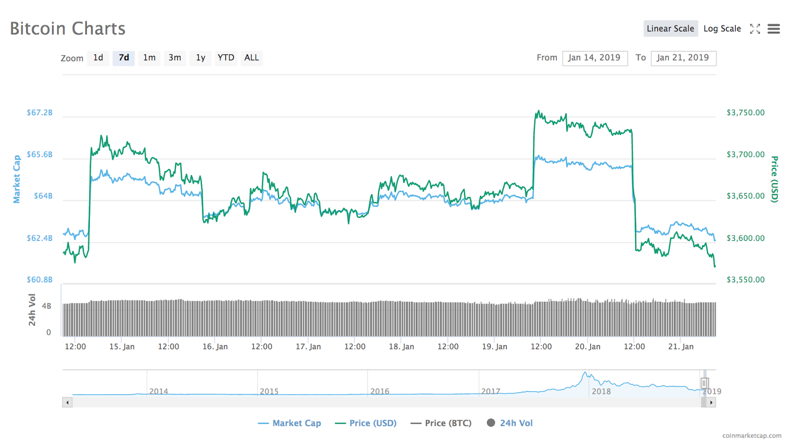Click the $60.8B market cap axis label

[x=39, y=280]
